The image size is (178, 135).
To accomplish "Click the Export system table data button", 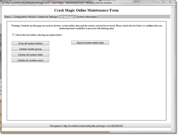I will [90, 42].
